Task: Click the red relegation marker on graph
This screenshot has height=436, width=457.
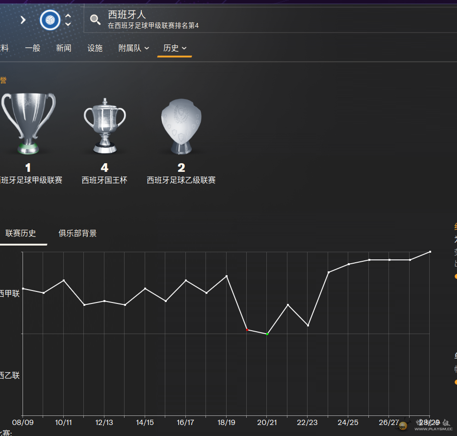Action: pyautogui.click(x=247, y=330)
